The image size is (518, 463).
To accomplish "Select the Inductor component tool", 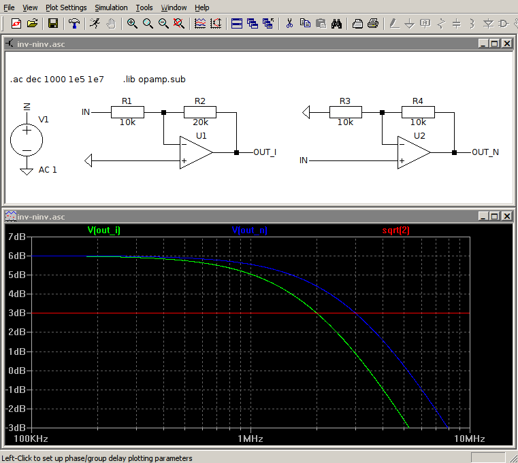I will tap(472, 23).
